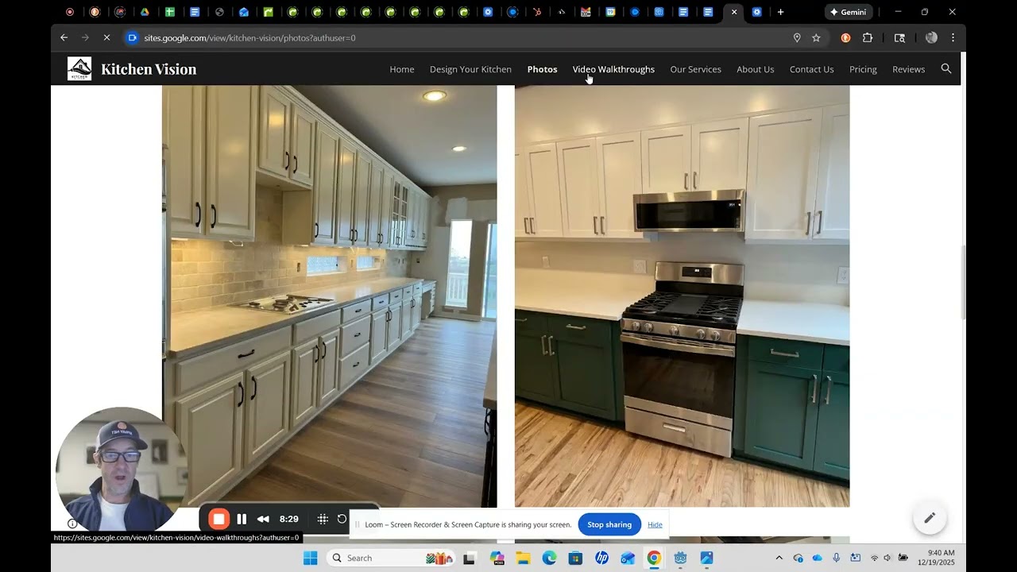
Task: Open Outlook from the taskbar
Action: click(x=628, y=558)
